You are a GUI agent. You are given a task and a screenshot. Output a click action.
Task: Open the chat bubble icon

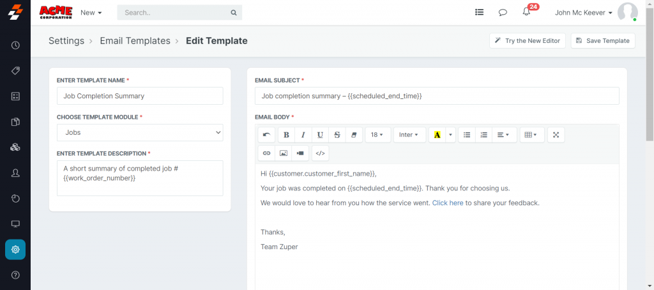(503, 13)
